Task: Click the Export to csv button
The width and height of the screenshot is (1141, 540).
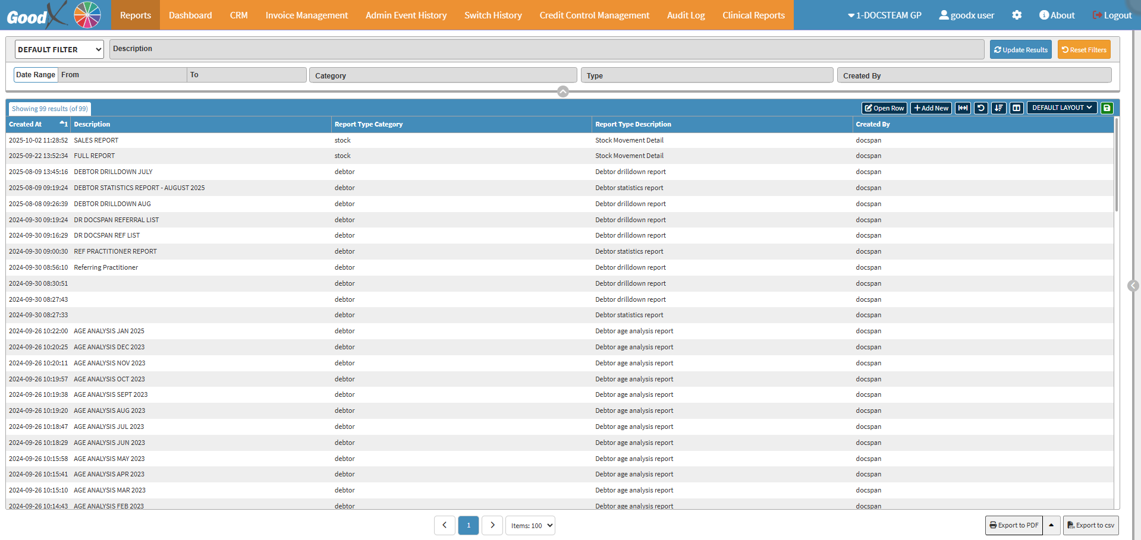Action: (x=1090, y=525)
